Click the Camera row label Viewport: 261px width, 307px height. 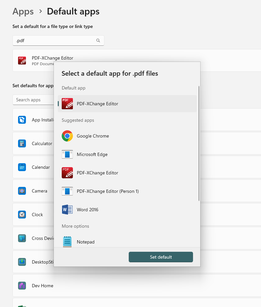pos(39,191)
